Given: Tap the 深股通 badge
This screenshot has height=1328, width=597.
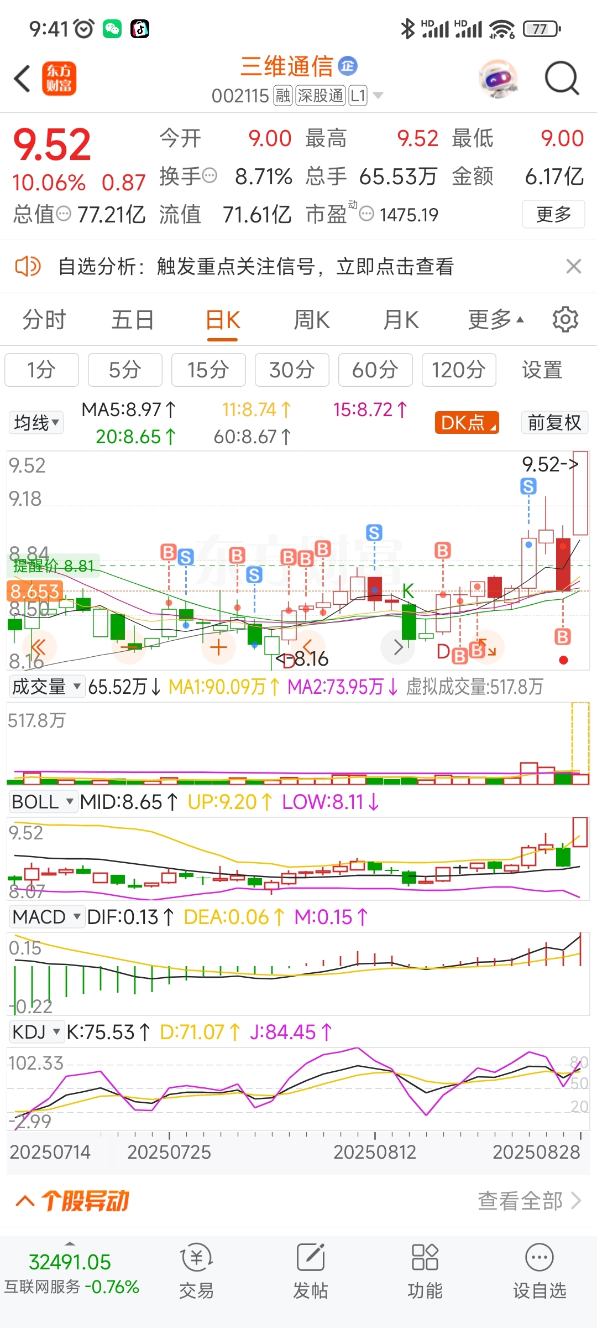Looking at the screenshot, I should (x=321, y=96).
